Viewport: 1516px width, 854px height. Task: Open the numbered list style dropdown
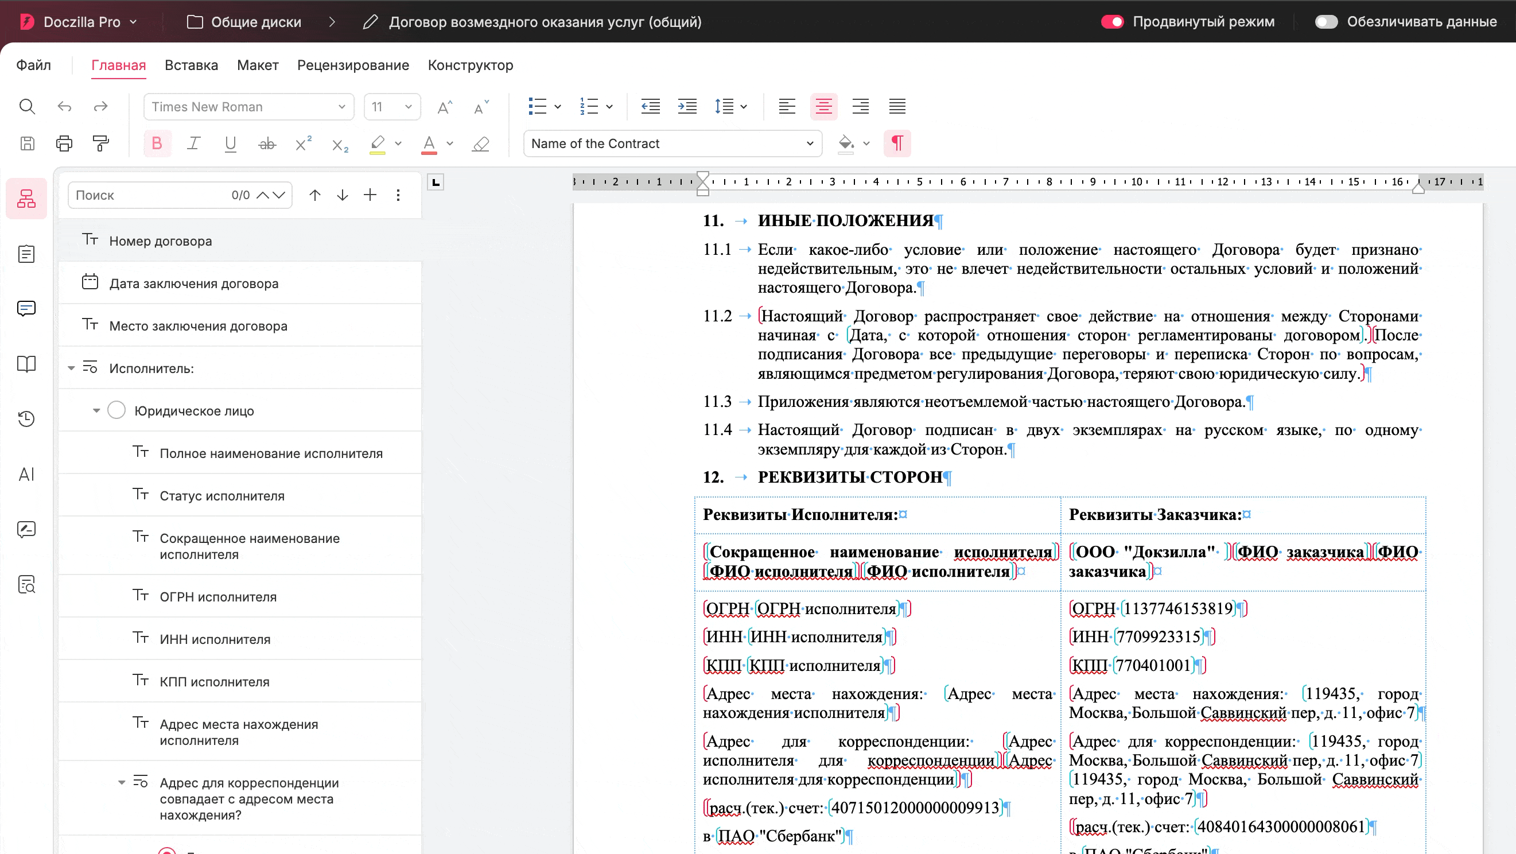point(610,107)
